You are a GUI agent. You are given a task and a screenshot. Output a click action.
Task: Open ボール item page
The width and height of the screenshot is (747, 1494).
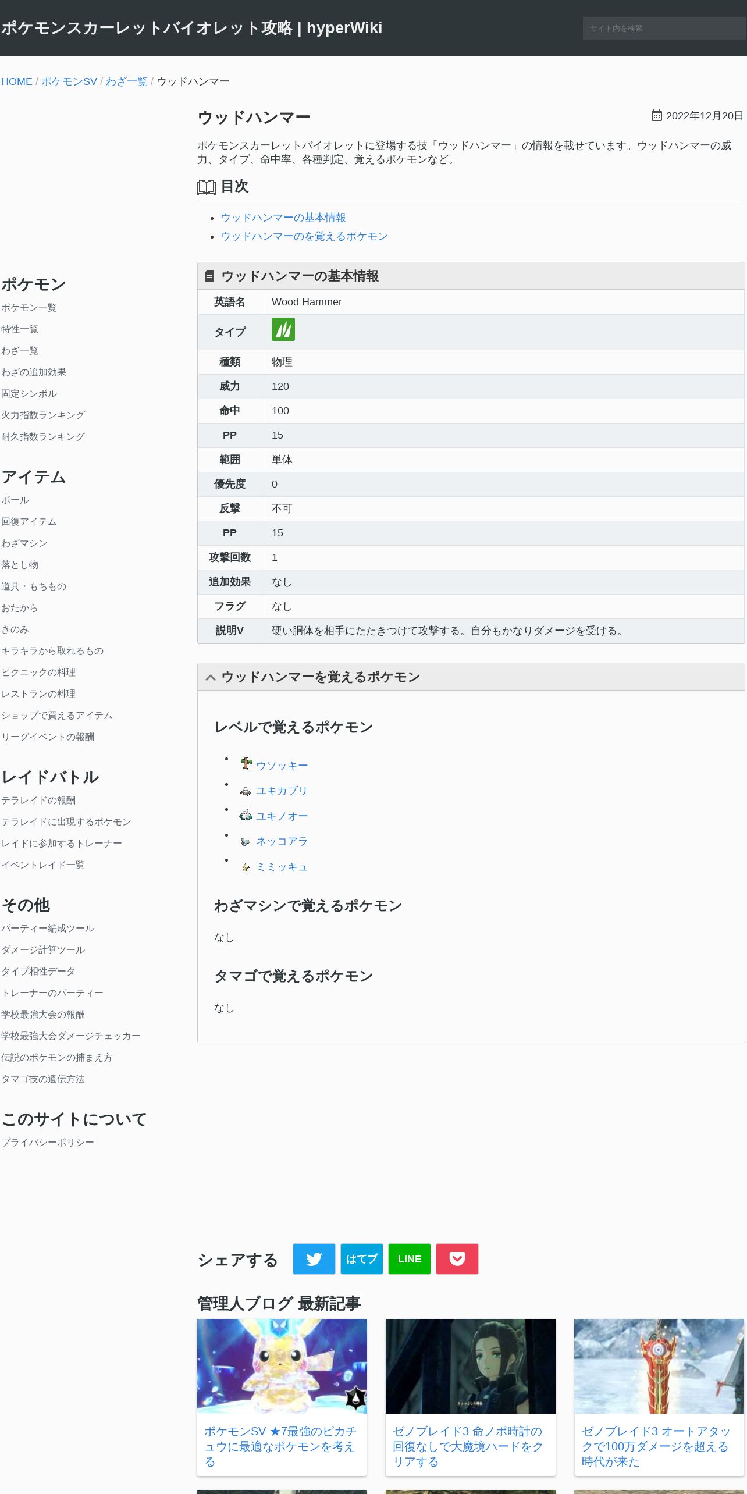(15, 500)
